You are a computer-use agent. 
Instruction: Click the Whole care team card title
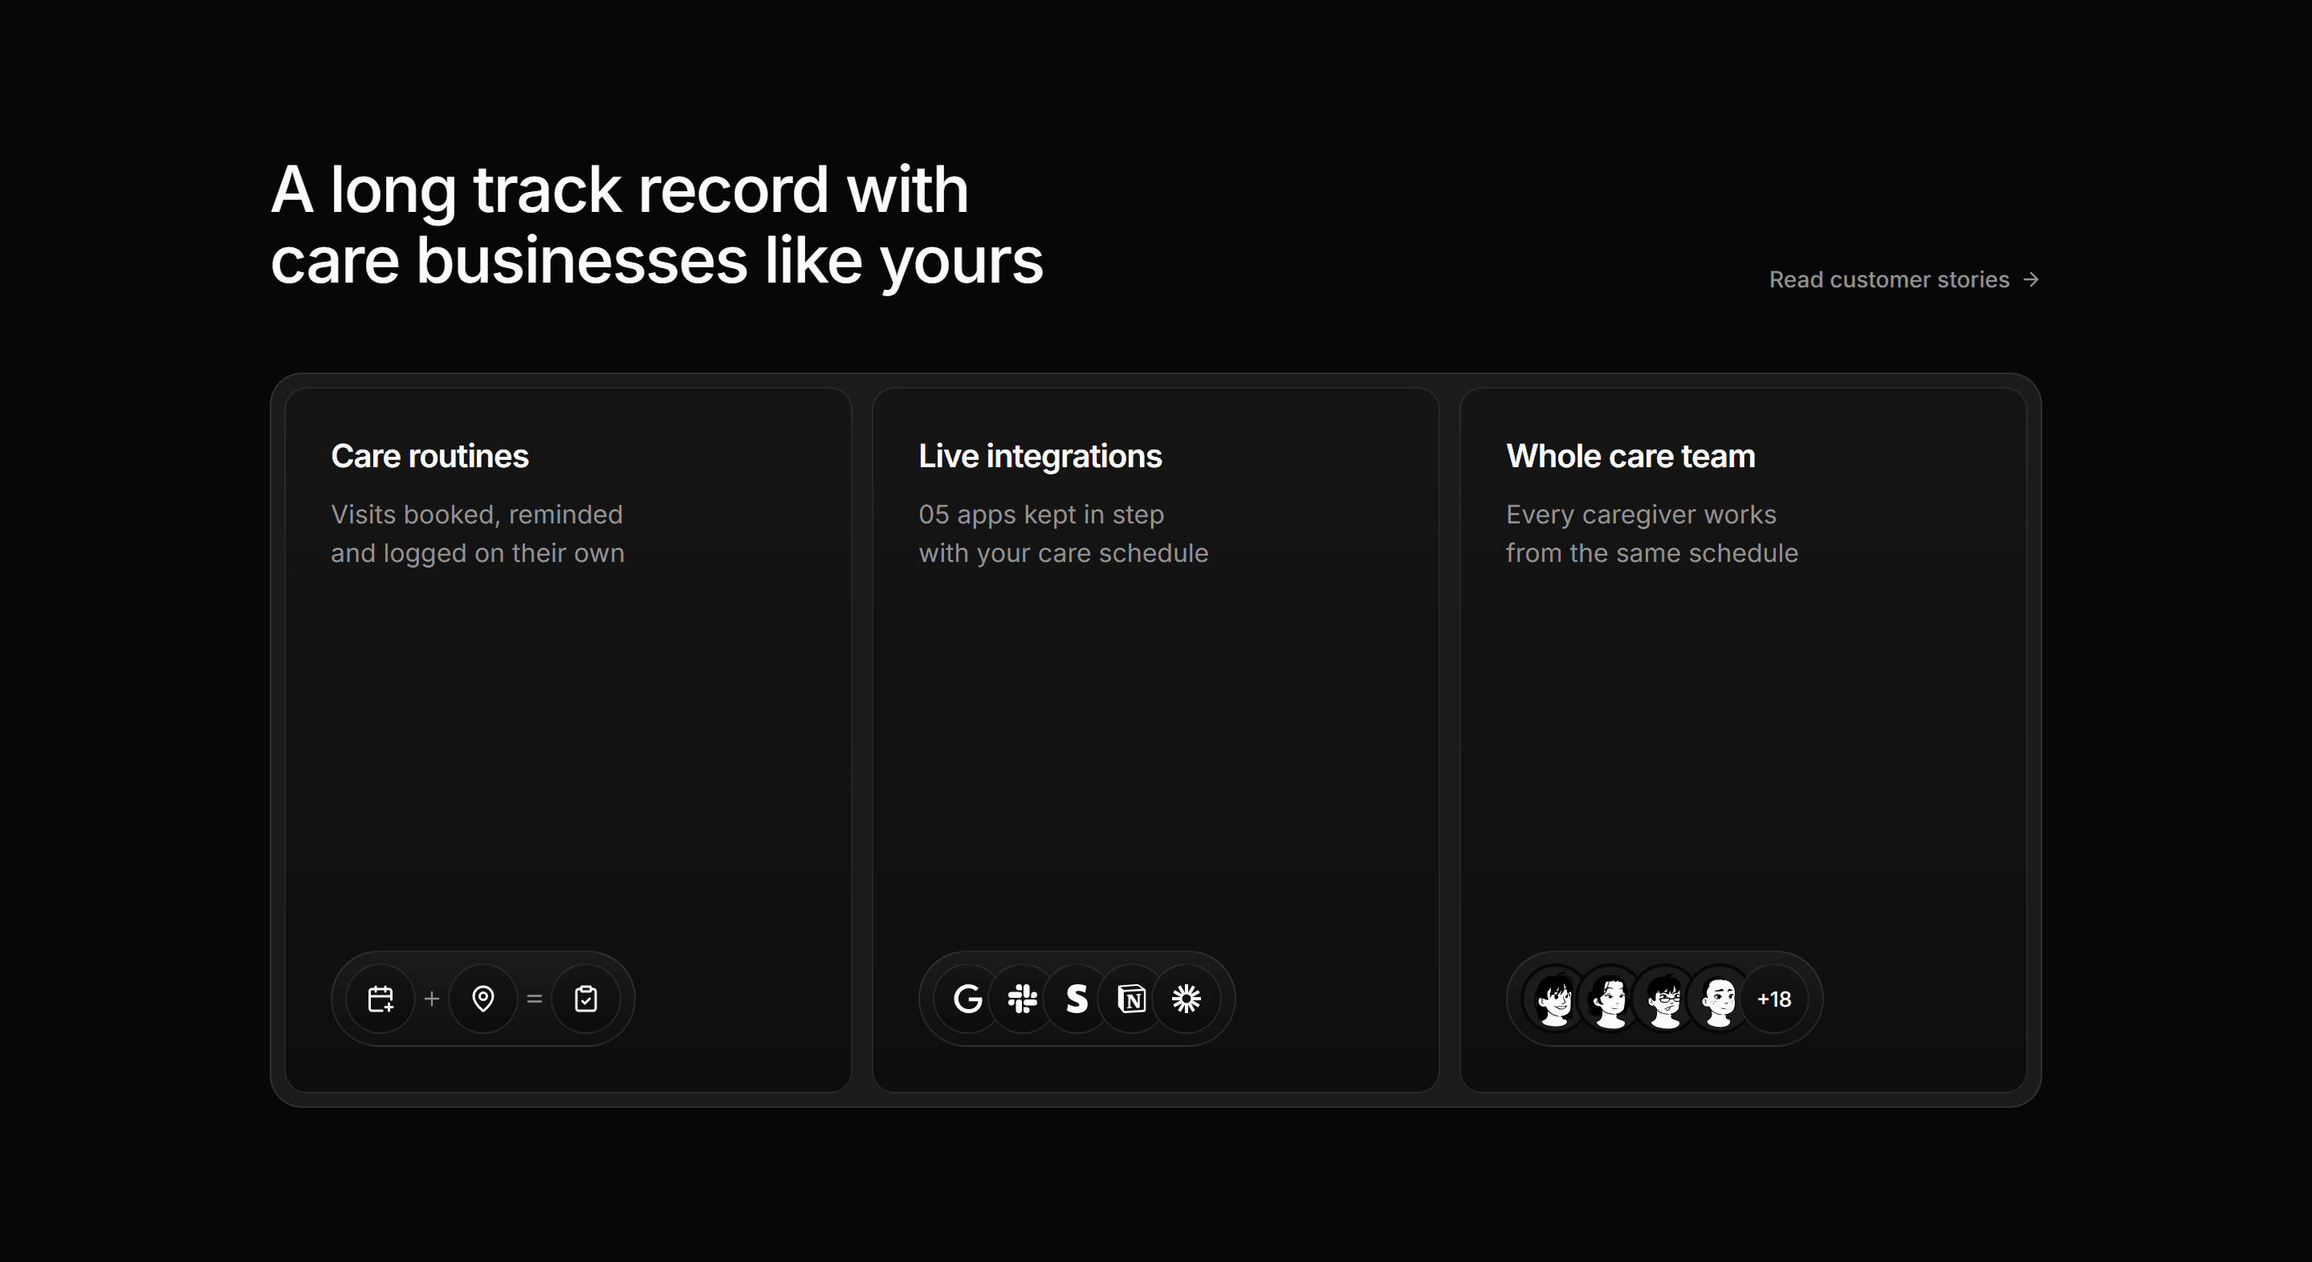1630,456
